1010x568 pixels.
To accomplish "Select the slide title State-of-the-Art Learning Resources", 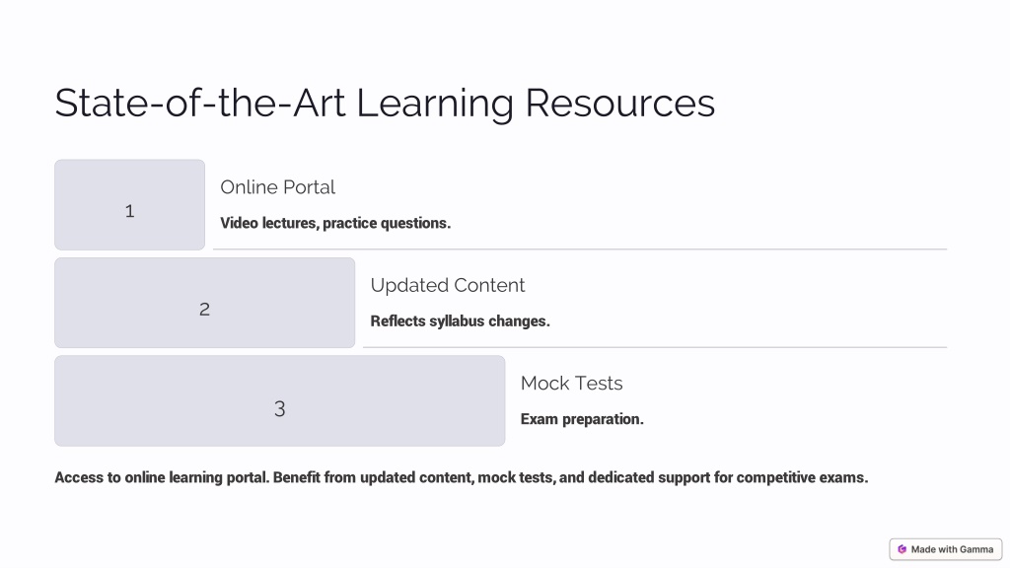I will pyautogui.click(x=385, y=103).
